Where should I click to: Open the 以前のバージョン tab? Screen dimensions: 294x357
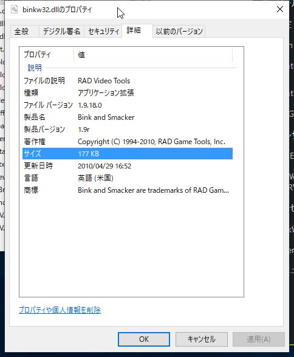[179, 31]
